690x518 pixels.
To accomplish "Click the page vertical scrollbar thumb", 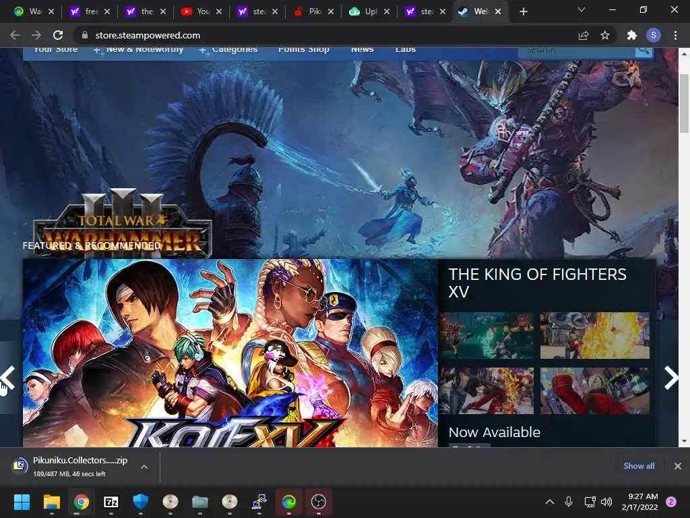I will pyautogui.click(x=683, y=103).
